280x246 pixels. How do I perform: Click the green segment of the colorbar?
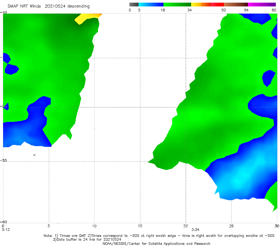point(177,5)
